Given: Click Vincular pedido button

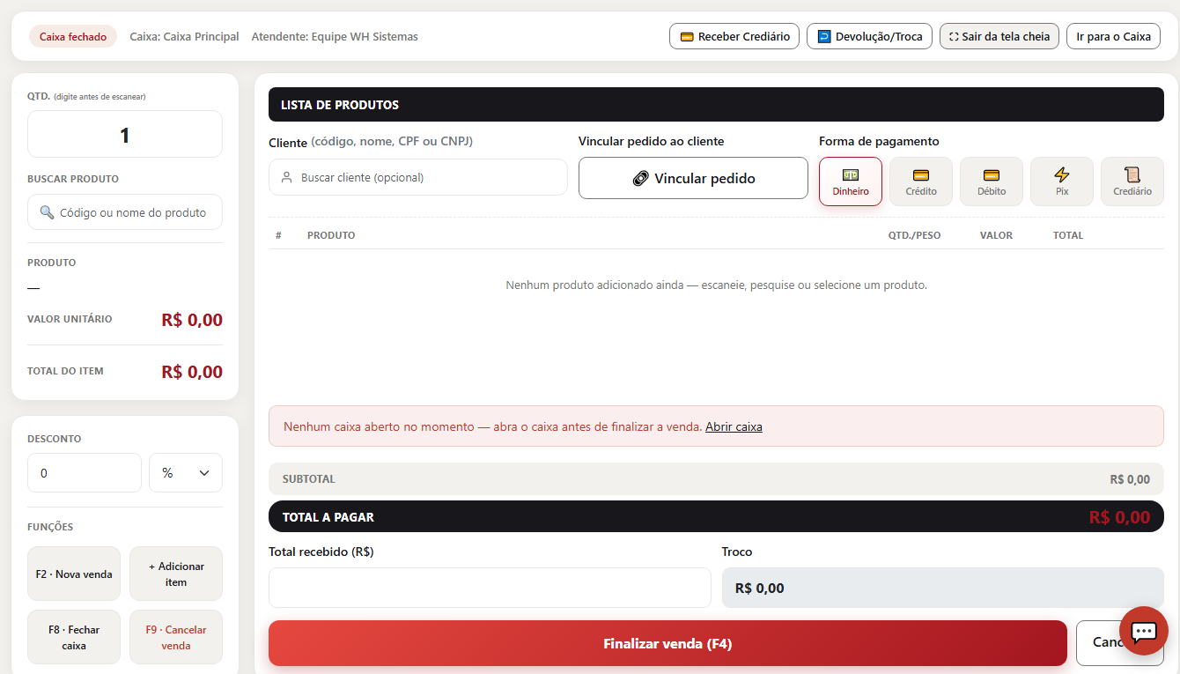Looking at the screenshot, I should point(693,178).
